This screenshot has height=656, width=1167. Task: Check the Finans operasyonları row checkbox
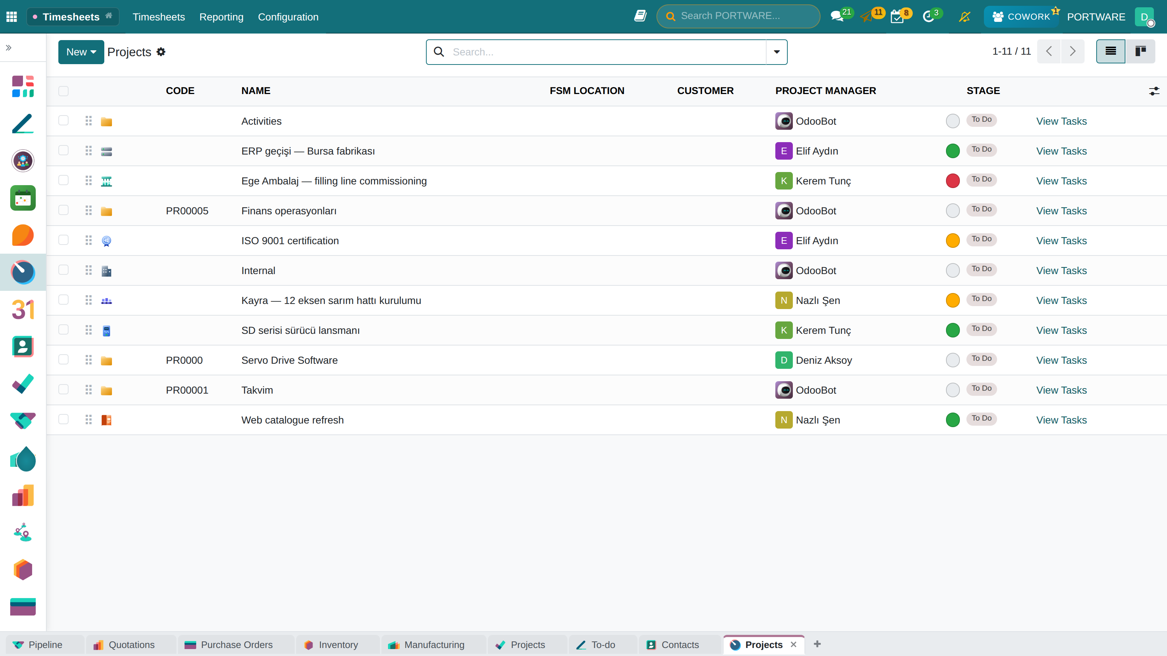[63, 210]
